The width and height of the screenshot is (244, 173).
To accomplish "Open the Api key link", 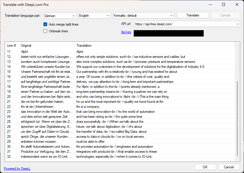I will coord(126,32).
